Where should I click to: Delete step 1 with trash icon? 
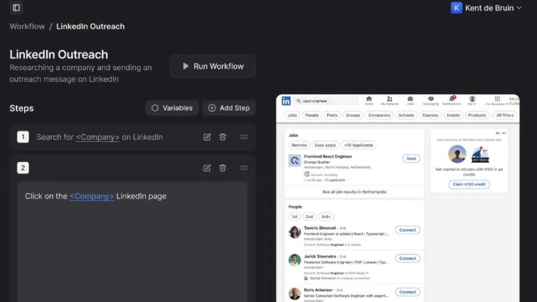(223, 137)
